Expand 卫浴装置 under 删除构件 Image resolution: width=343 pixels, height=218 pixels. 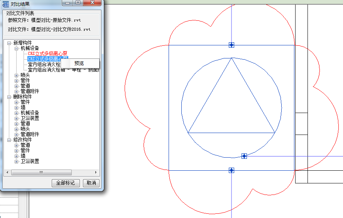[x=17, y=118]
